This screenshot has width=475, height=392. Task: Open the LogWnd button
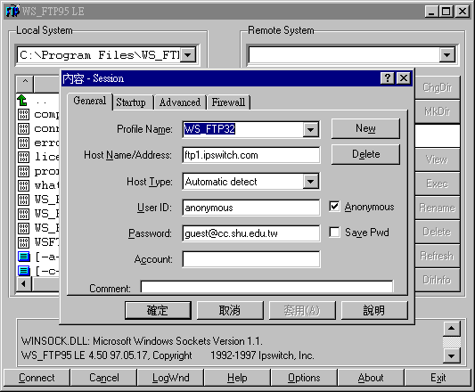tap(170, 378)
